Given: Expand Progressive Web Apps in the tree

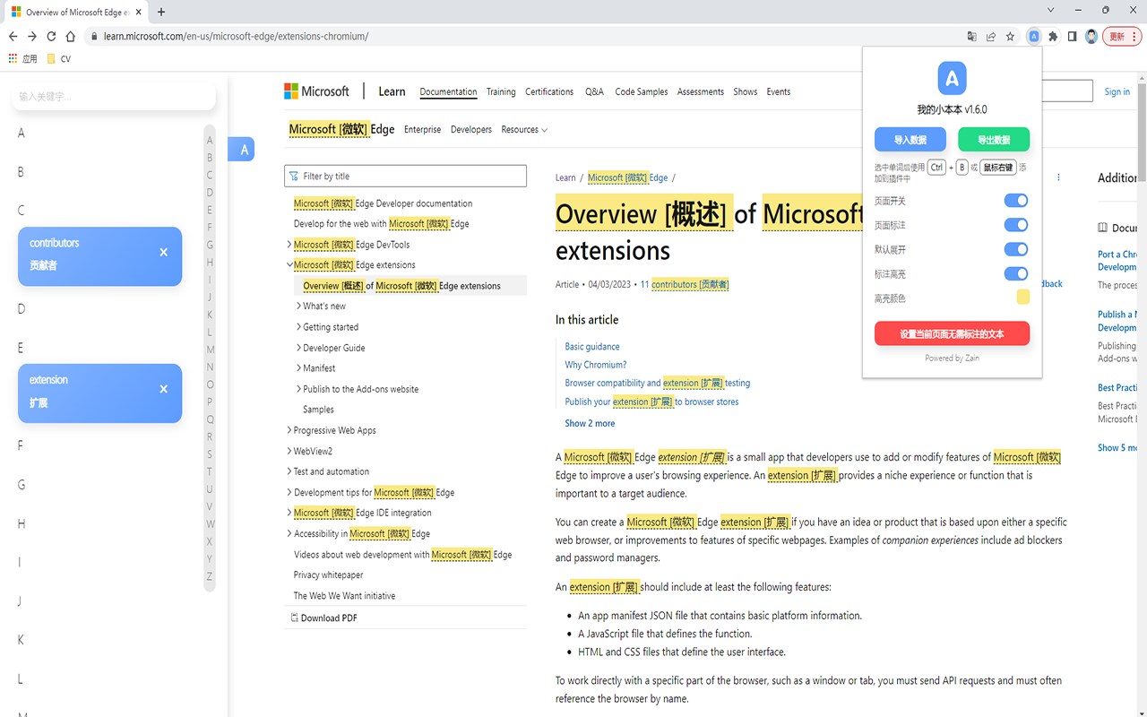Looking at the screenshot, I should 289,430.
